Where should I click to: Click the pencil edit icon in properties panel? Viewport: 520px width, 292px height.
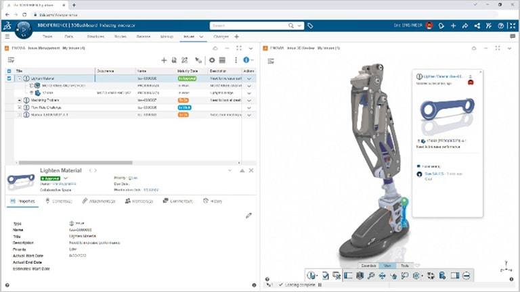click(248, 215)
